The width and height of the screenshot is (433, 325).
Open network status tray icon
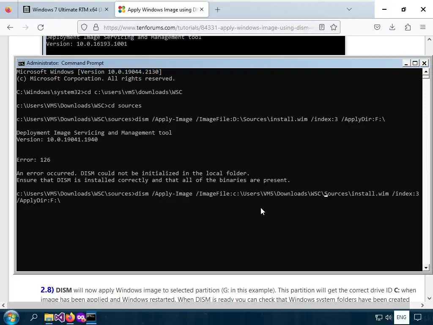(x=378, y=317)
